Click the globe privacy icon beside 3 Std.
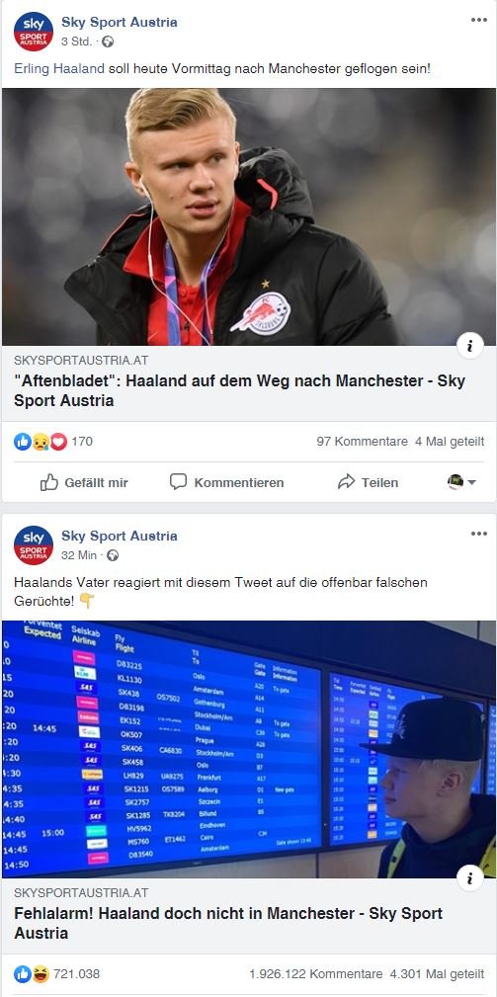Screen dimensions: 497x997 pyautogui.click(x=108, y=42)
